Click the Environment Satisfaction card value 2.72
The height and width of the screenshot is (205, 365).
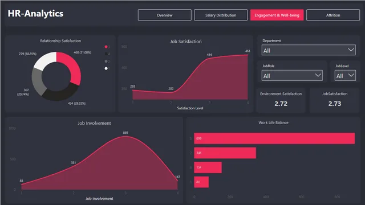point(281,104)
